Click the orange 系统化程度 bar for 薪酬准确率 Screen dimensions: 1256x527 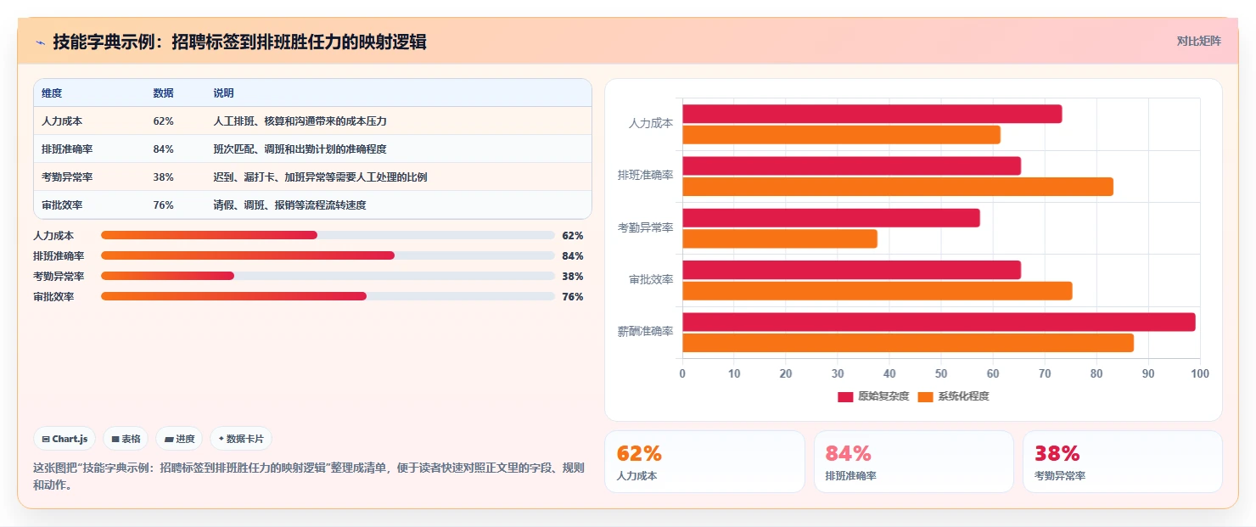point(908,343)
